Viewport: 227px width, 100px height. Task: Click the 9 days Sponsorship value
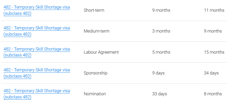click(x=158, y=73)
